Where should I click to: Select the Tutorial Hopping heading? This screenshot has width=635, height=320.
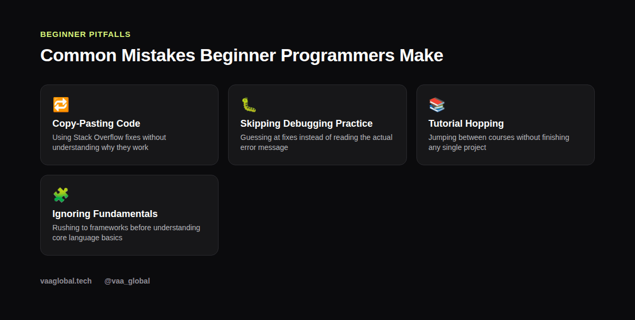pos(466,124)
